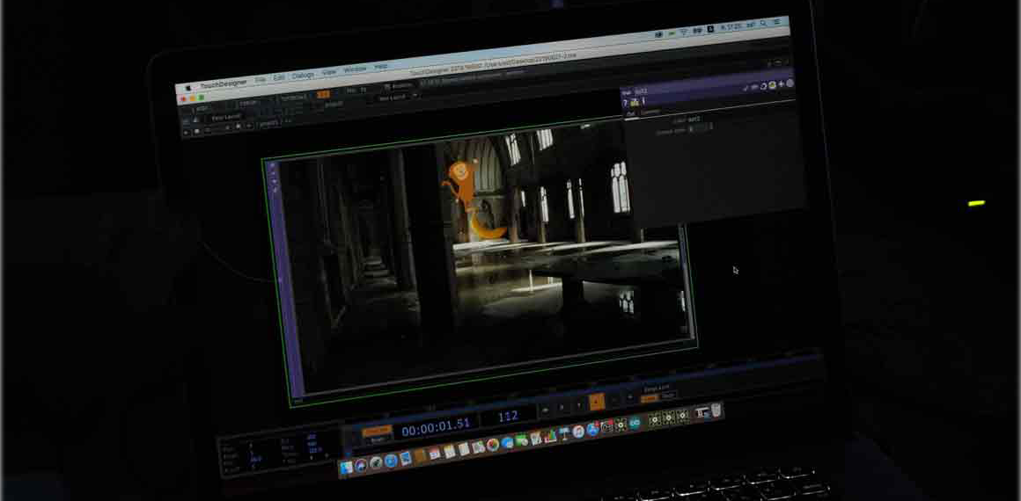Click the reverse play button
This screenshot has height=501, width=1021.
(x=579, y=404)
